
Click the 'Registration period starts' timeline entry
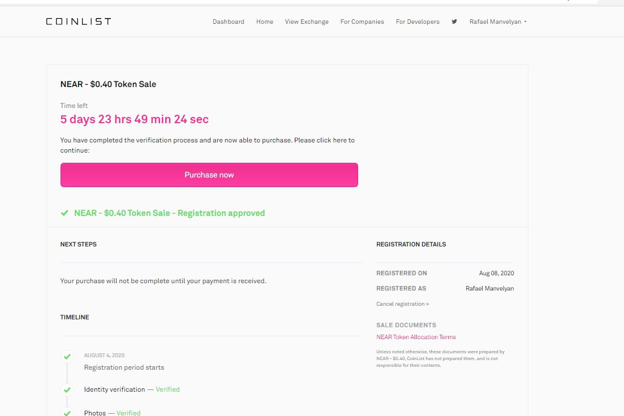tap(124, 367)
